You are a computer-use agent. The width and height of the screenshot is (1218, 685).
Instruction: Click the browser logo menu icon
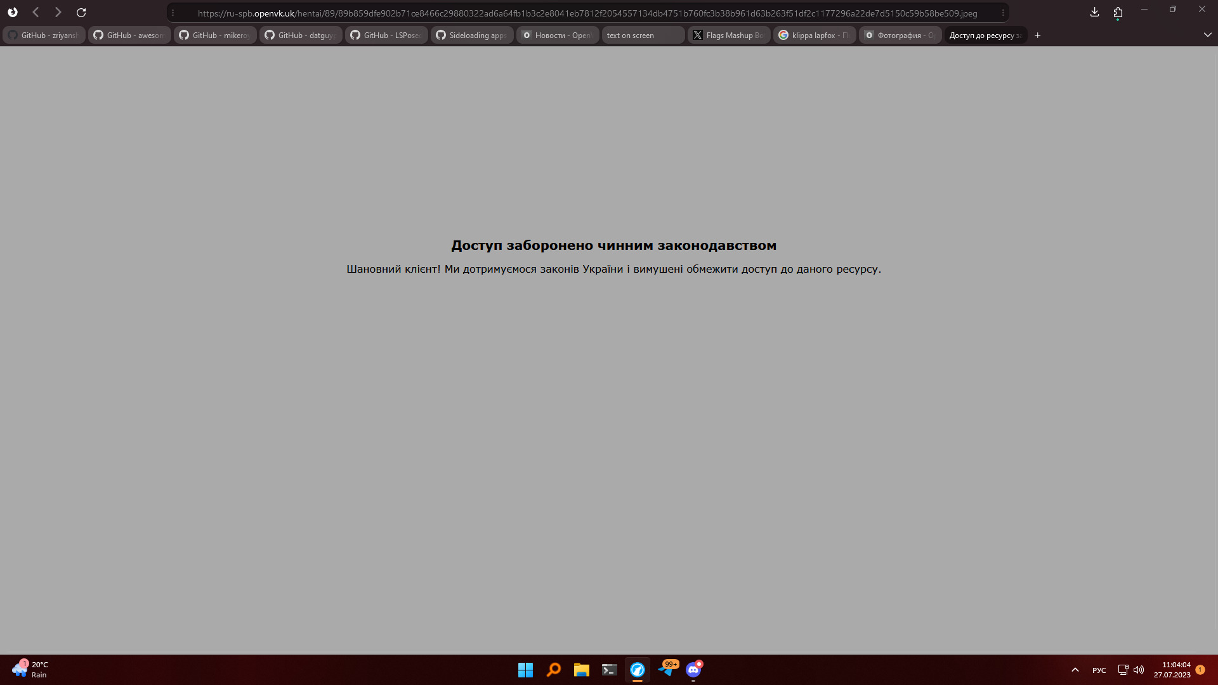pyautogui.click(x=13, y=13)
